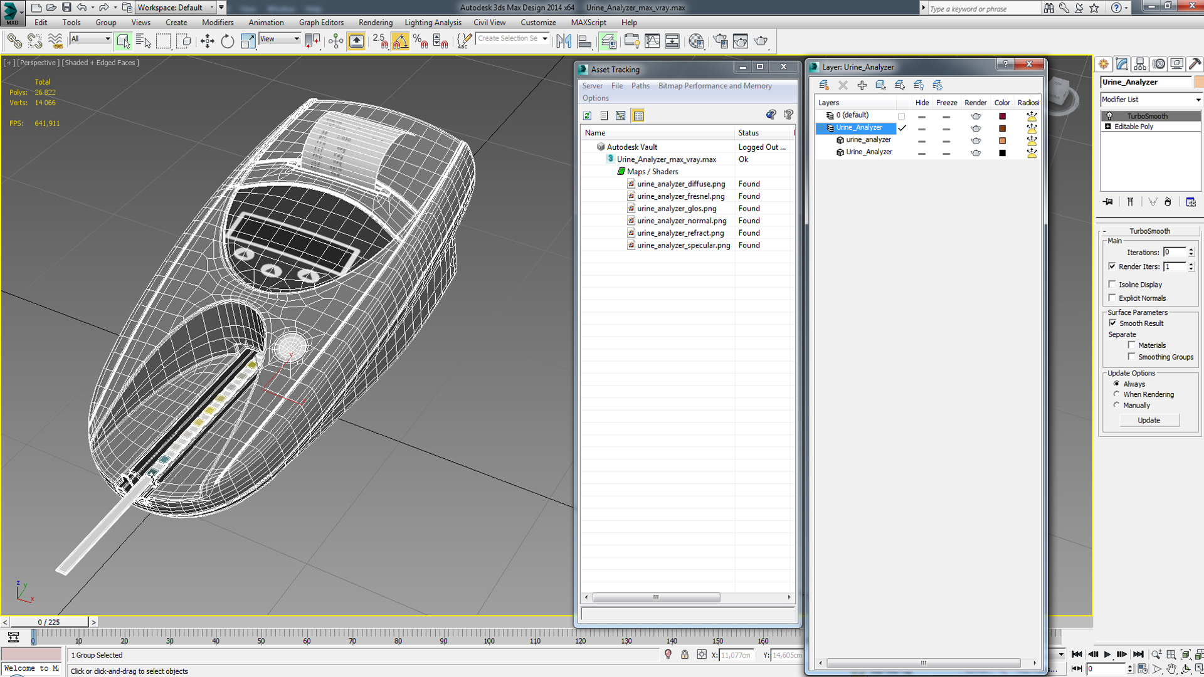Collapse the TurboSmooth rollout header
The image size is (1204, 677).
(1150, 231)
